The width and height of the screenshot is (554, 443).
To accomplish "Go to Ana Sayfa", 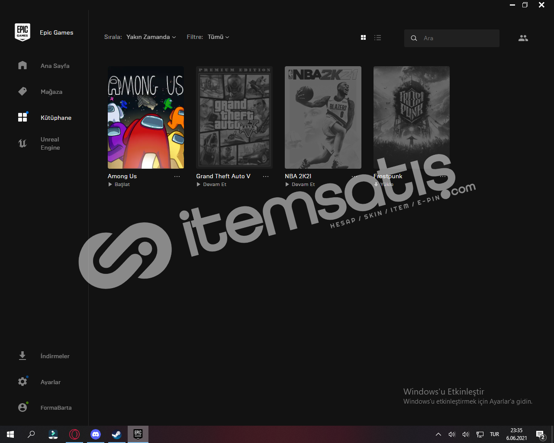I will pos(55,66).
